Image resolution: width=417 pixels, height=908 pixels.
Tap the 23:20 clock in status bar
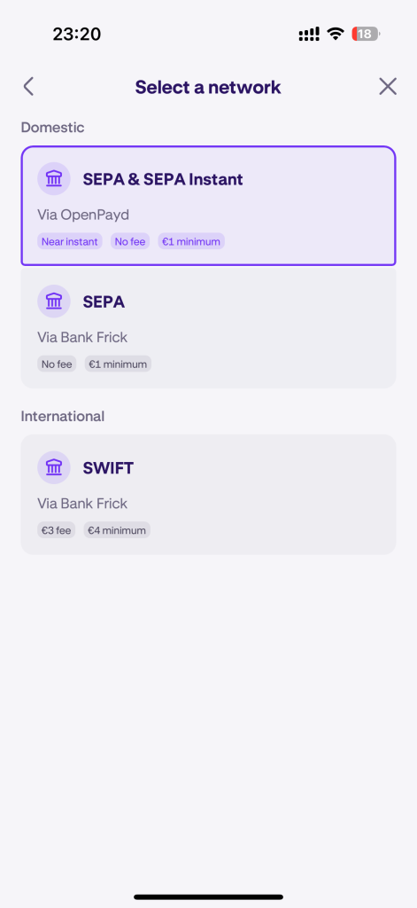point(77,35)
